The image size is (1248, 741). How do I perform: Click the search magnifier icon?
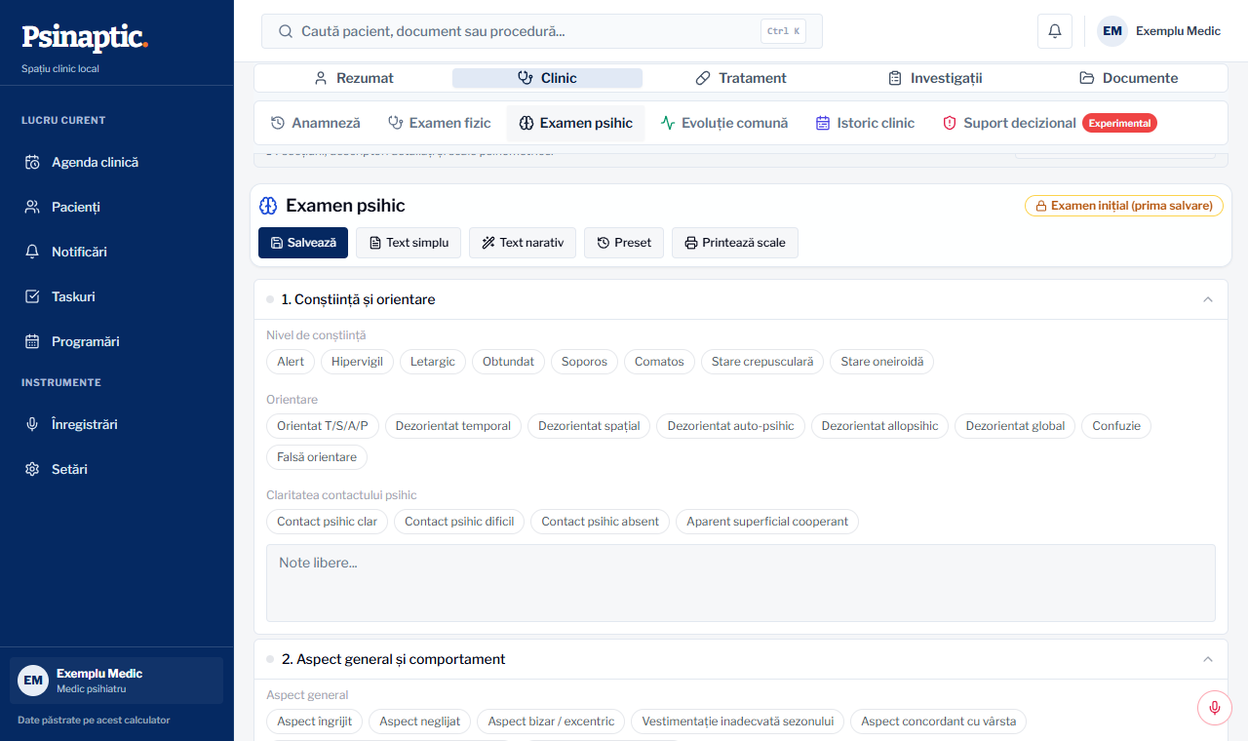(286, 31)
